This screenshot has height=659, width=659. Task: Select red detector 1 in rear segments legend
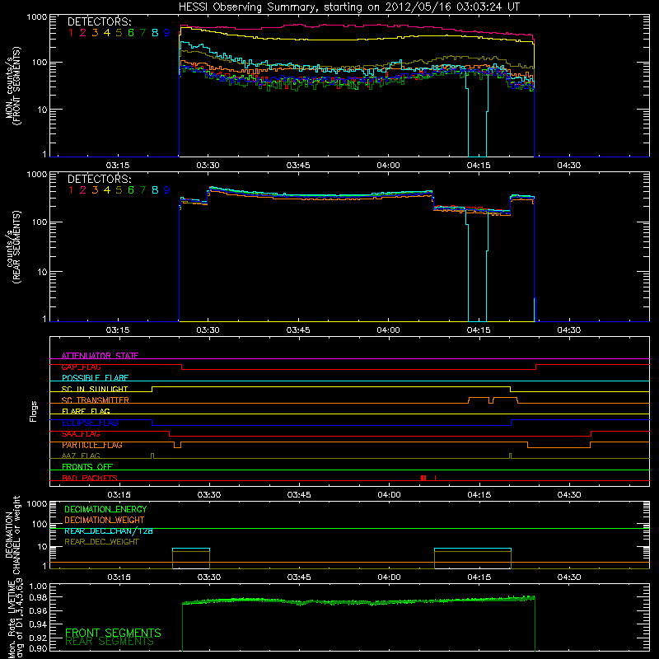(71, 190)
